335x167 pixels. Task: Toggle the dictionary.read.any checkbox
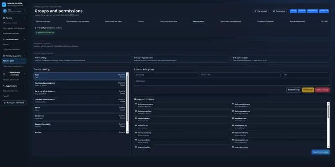(136, 111)
